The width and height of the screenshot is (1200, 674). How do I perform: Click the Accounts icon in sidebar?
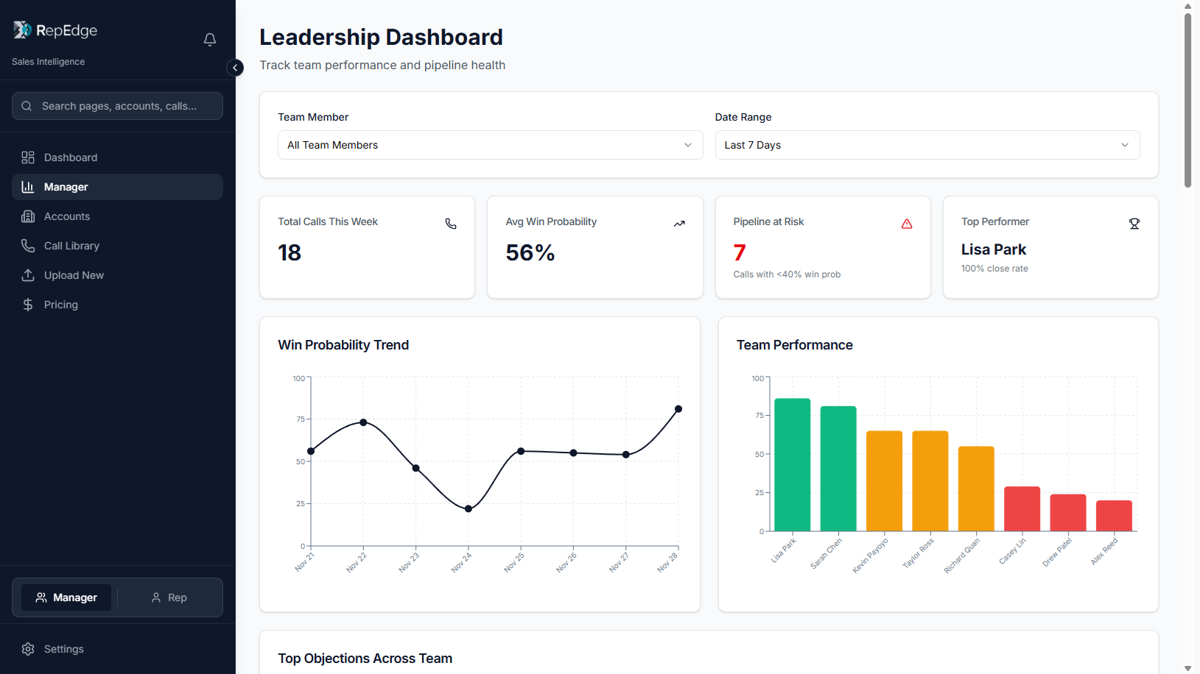[x=28, y=216]
